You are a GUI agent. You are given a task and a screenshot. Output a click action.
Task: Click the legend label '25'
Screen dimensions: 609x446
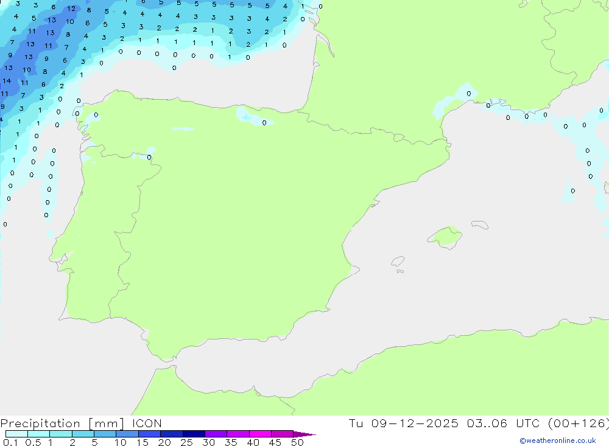[186, 442]
